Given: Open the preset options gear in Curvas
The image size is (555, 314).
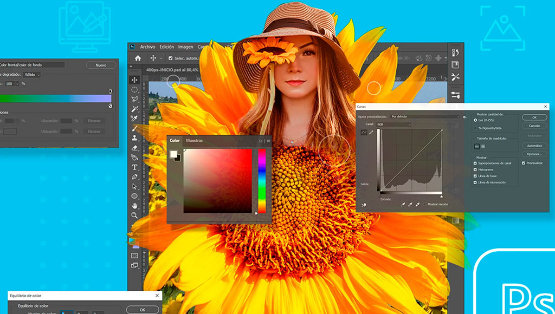Looking at the screenshot, I should tap(464, 117).
